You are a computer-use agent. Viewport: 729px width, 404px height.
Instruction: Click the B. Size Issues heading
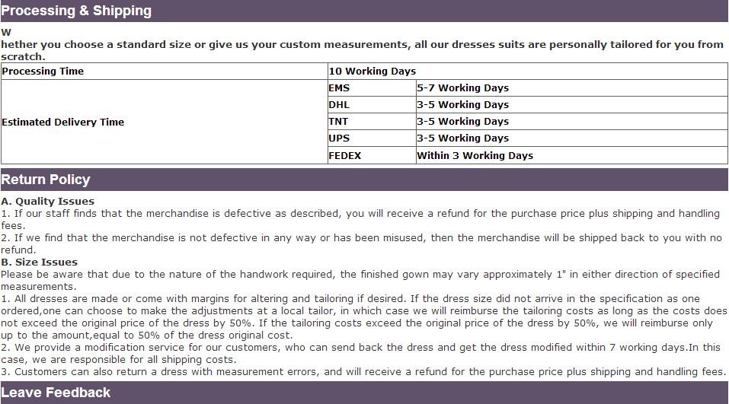39,262
